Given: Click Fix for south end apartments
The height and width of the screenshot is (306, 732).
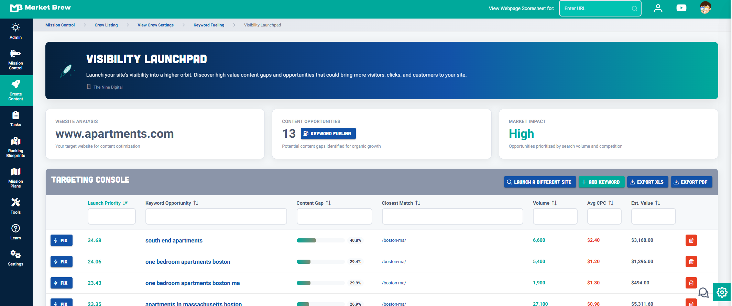Looking at the screenshot, I should 62,240.
